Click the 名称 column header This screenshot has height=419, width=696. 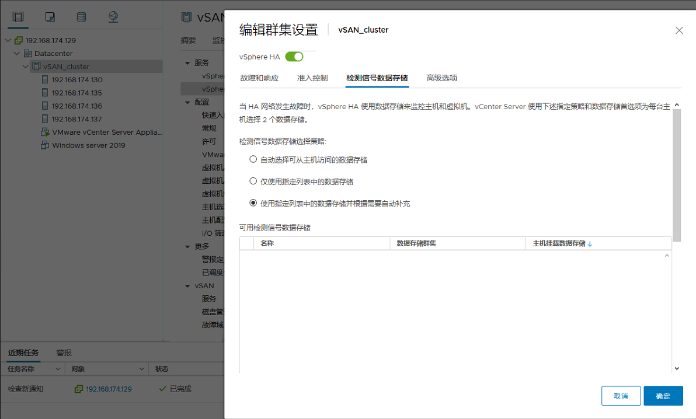click(x=322, y=243)
